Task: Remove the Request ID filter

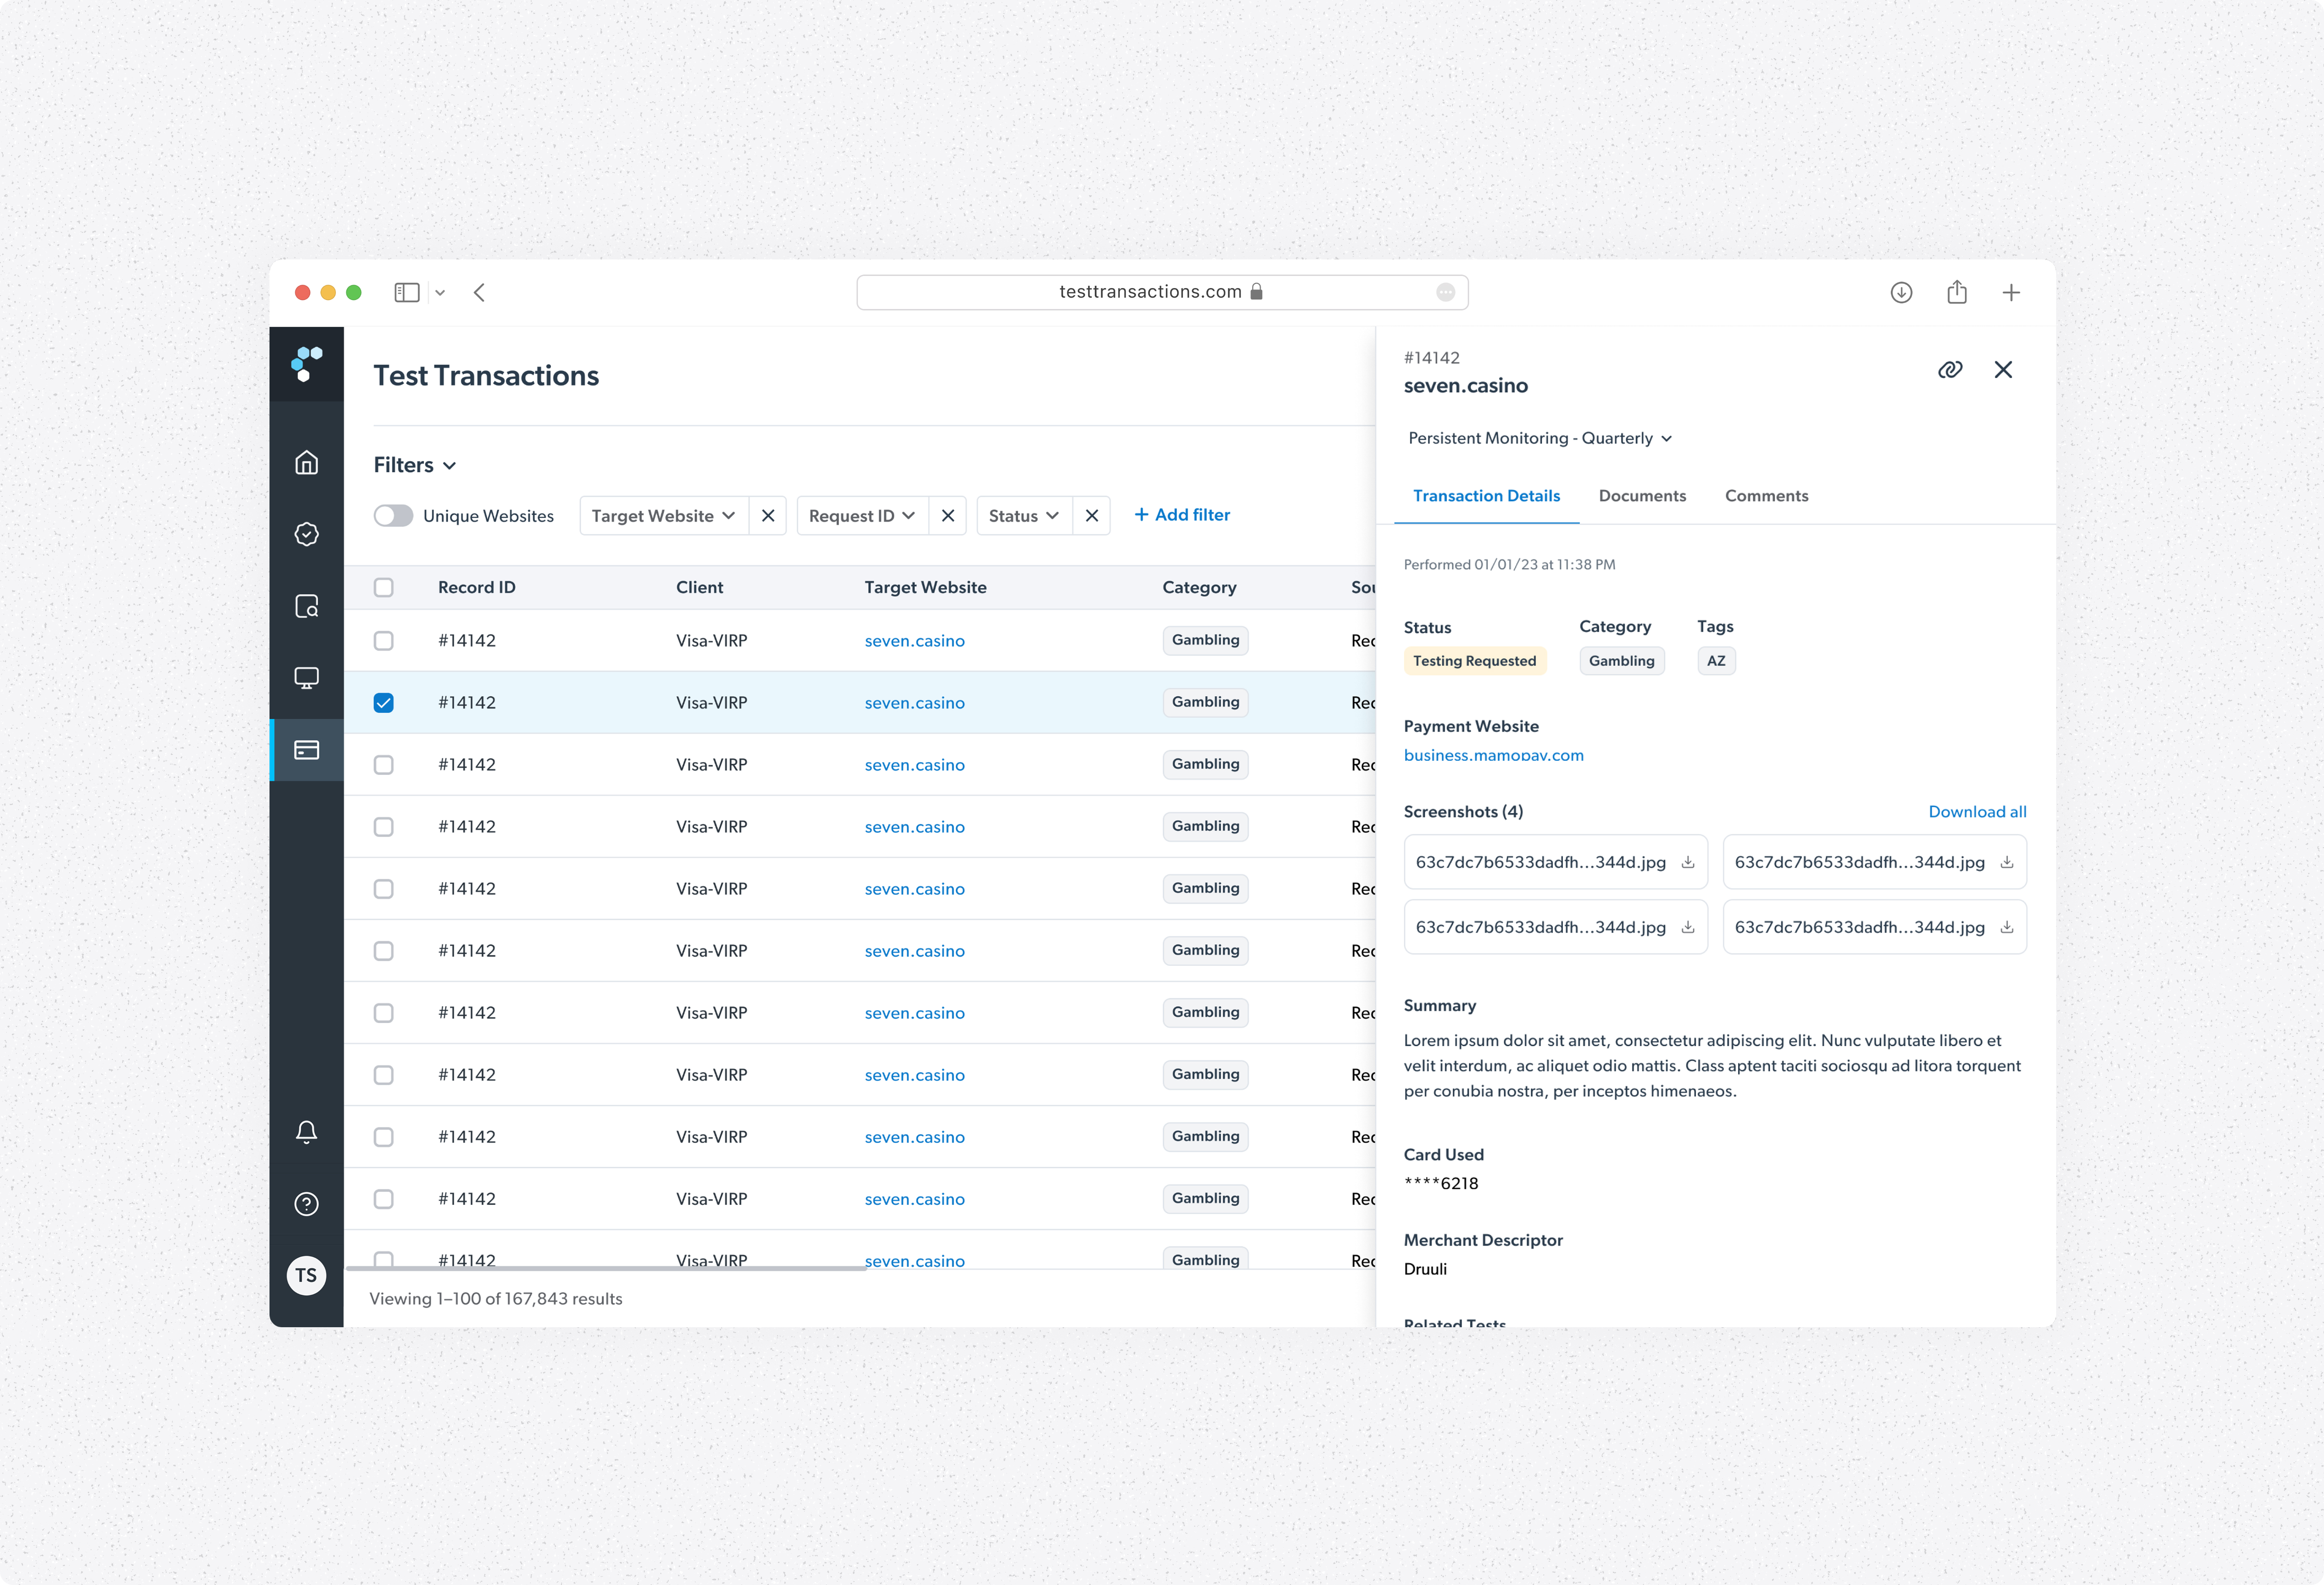Action: pyautogui.click(x=948, y=516)
